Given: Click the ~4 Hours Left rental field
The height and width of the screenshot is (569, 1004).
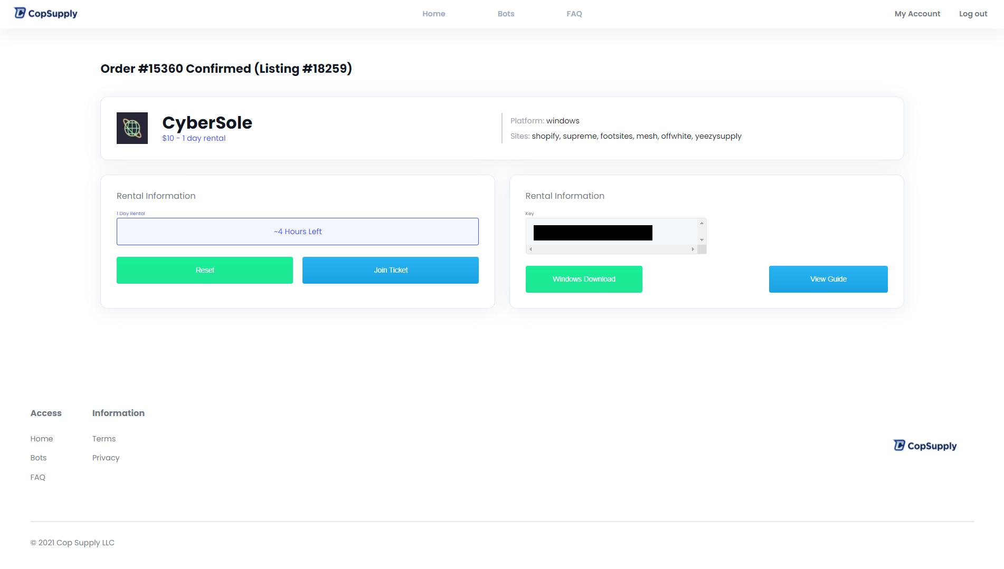Looking at the screenshot, I should 297,232.
